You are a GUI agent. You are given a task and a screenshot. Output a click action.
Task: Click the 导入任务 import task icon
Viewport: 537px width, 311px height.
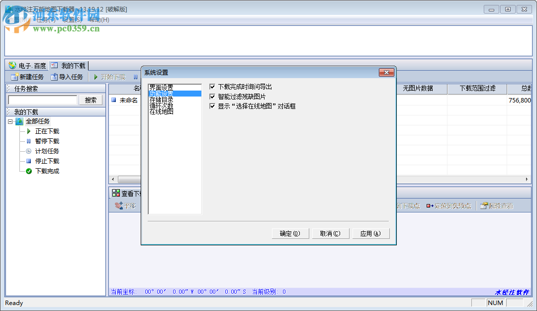coord(54,77)
